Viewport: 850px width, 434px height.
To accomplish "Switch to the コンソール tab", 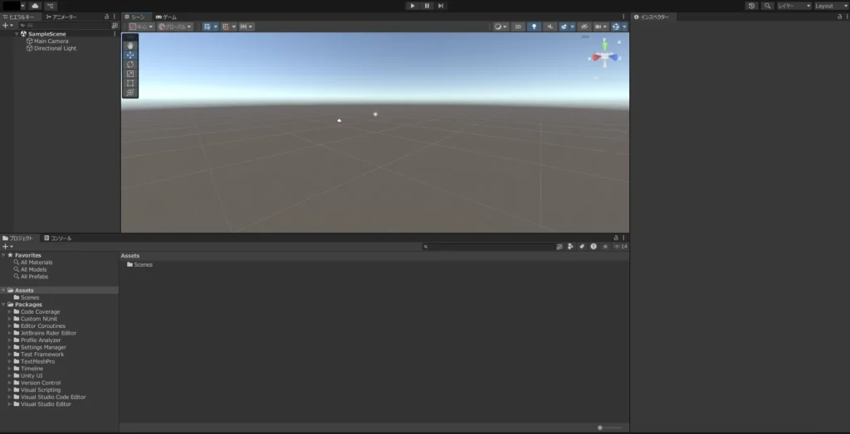I will click(58, 238).
